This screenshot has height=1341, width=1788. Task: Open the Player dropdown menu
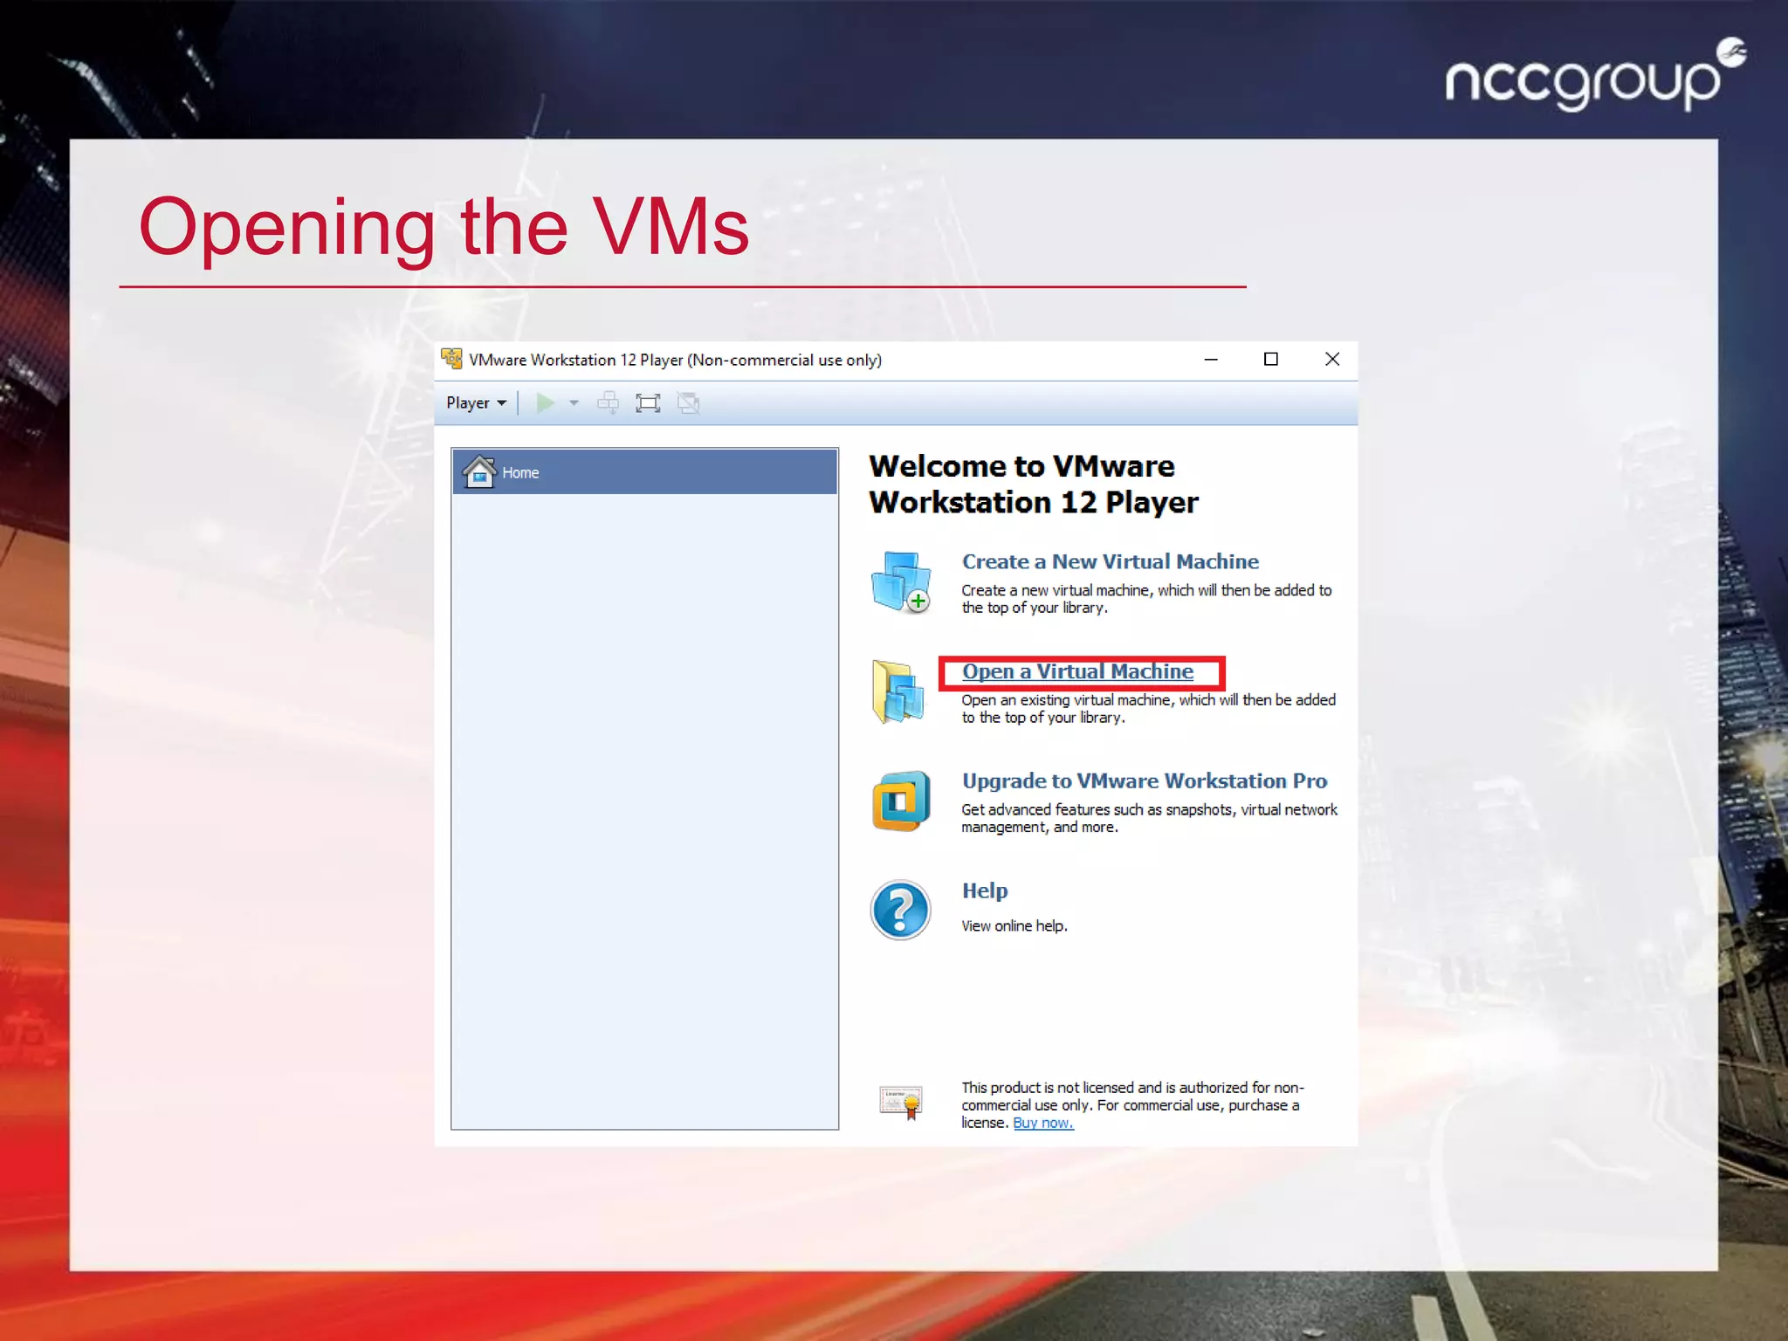click(476, 402)
